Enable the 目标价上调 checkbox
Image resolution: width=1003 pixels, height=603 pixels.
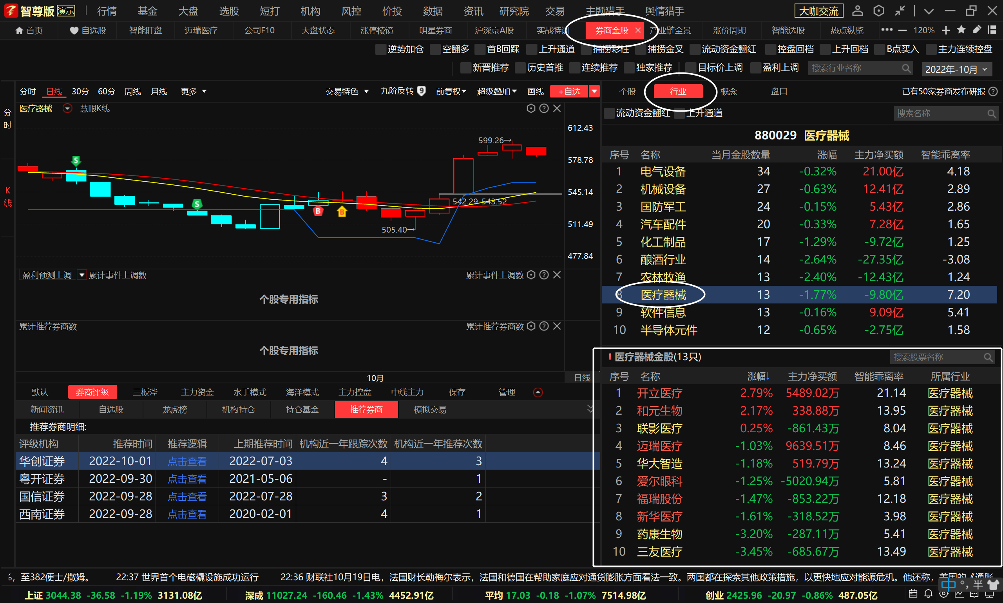tap(690, 68)
